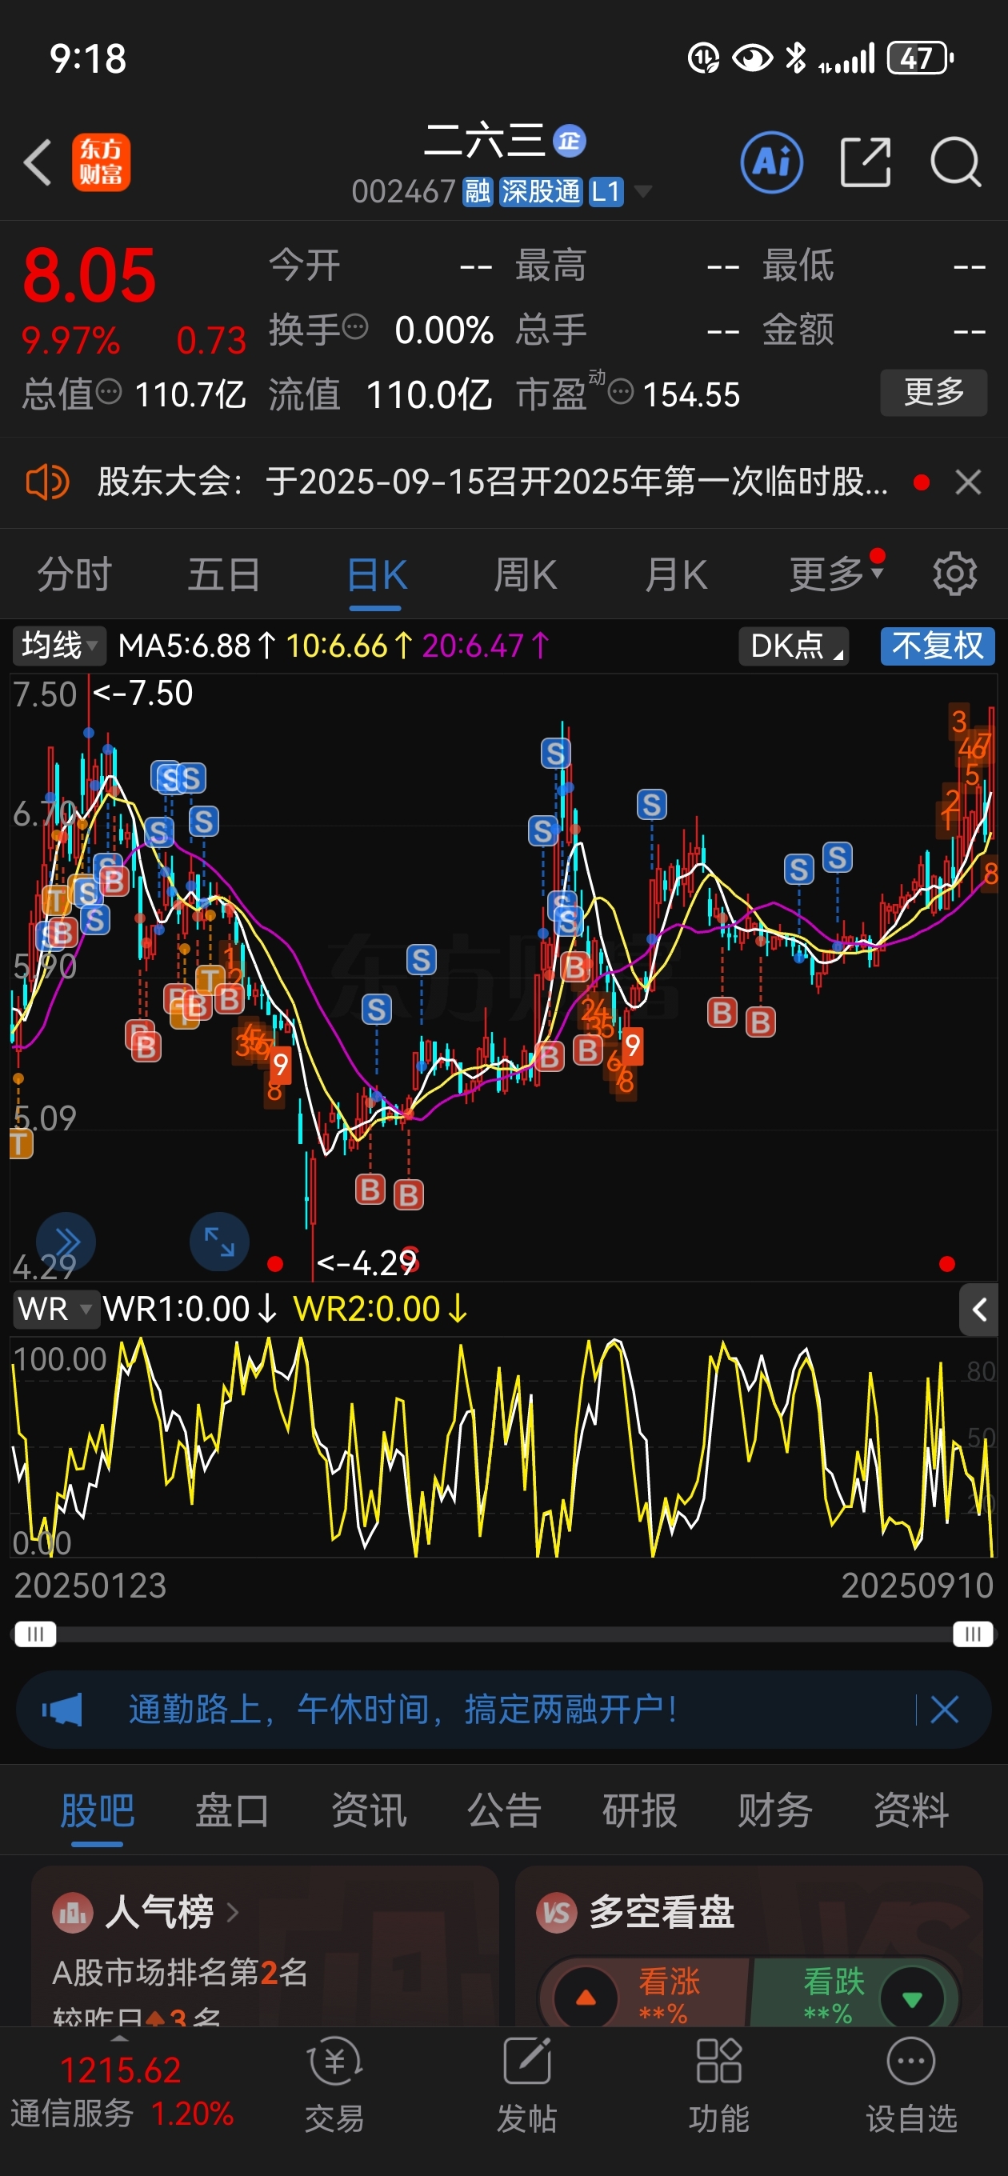1008x2176 pixels.
Task: Tap the 看跌 down-arrow button
Action: point(912,1998)
